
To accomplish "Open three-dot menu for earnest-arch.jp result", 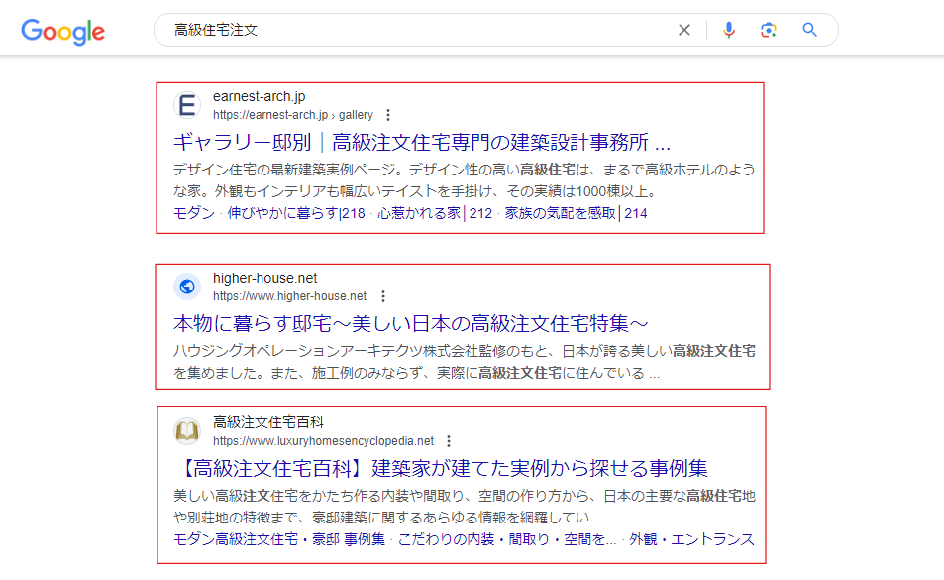I will 388,115.
